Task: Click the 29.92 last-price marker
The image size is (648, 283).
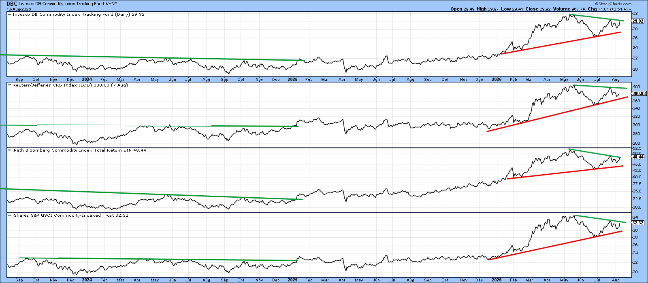Action: click(638, 21)
